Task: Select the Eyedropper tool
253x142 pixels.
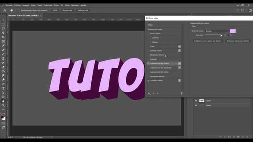Action: 3,46
